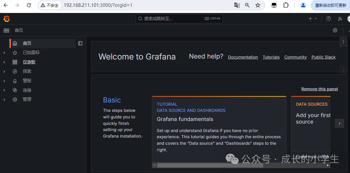Image resolution: width=350 pixels, height=173 pixels.
Task: Open the Documentation link
Action: 243,57
